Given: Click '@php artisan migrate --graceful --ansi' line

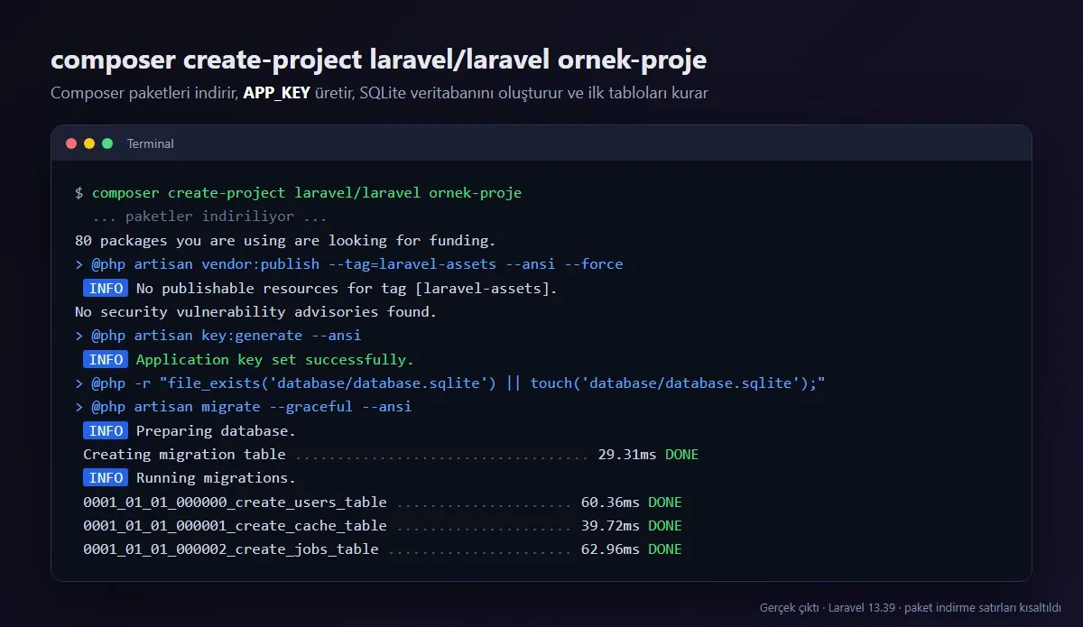Looking at the screenshot, I should tap(243, 407).
